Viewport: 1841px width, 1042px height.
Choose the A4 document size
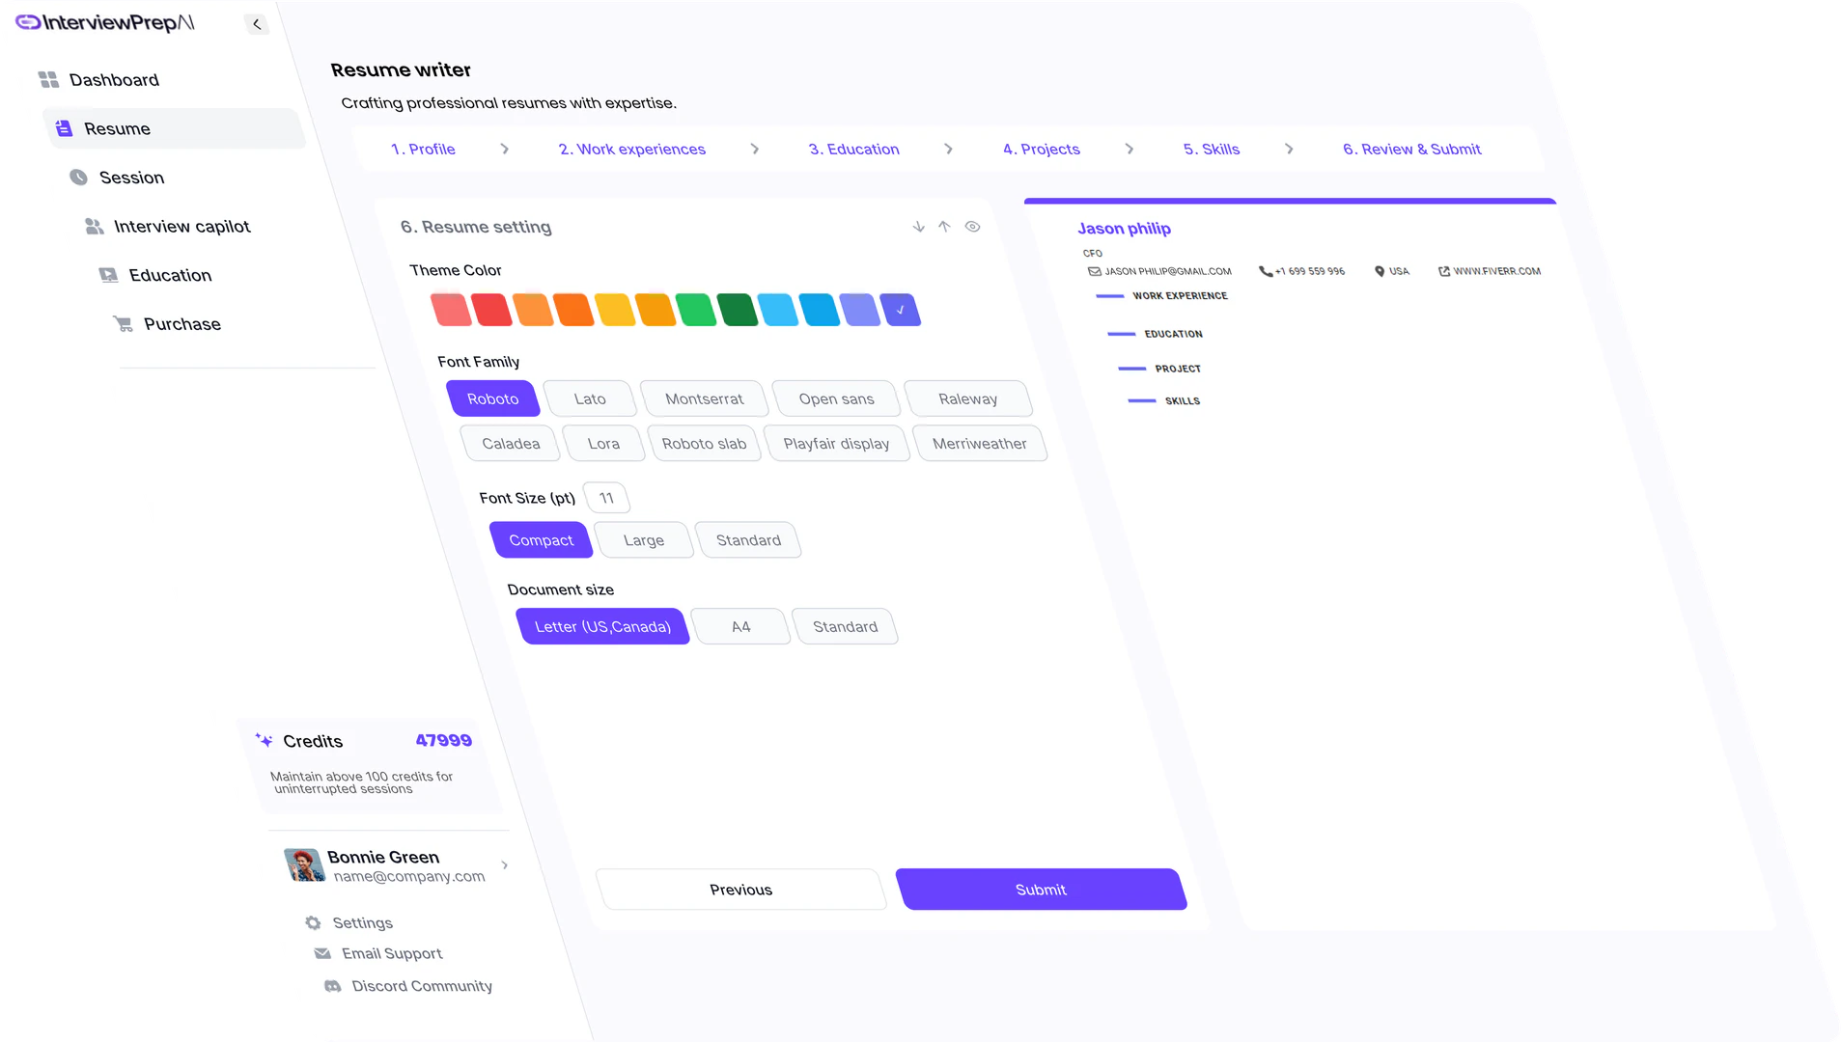(740, 627)
